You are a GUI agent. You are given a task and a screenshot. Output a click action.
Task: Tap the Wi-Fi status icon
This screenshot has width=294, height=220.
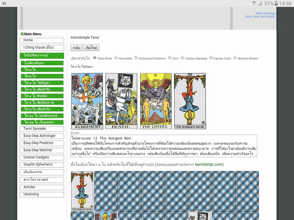pos(254,3)
